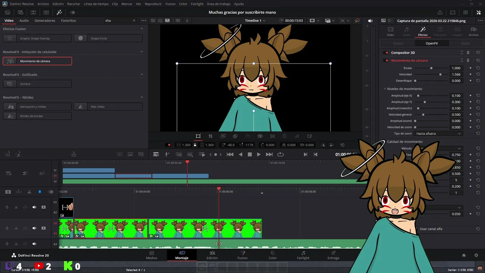Collapse ResolveFX – Imitación de celuloide section

tap(142, 52)
